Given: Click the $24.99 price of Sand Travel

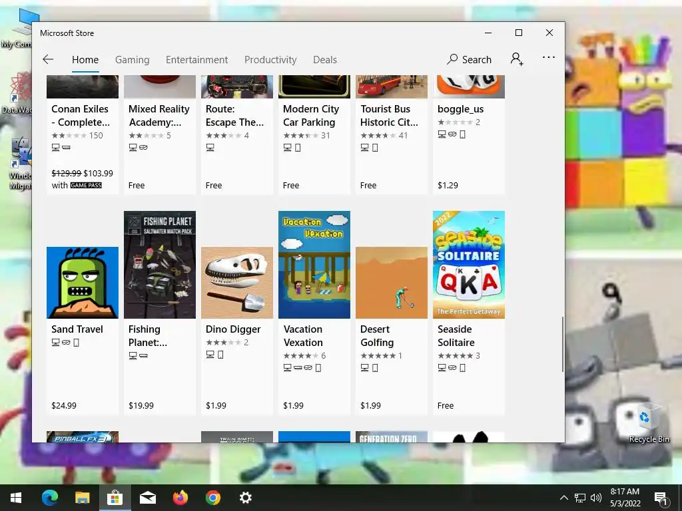Looking at the screenshot, I should pos(64,405).
